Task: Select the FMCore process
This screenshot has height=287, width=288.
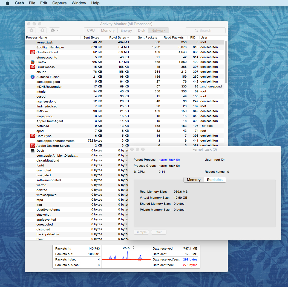Action: click(124, 111)
